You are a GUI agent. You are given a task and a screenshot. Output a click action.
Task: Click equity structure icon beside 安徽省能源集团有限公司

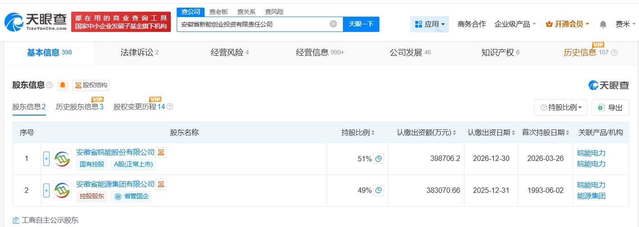(161, 184)
